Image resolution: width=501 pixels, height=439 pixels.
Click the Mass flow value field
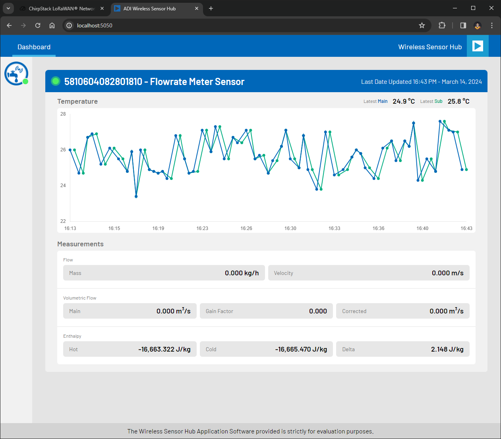[164, 273]
